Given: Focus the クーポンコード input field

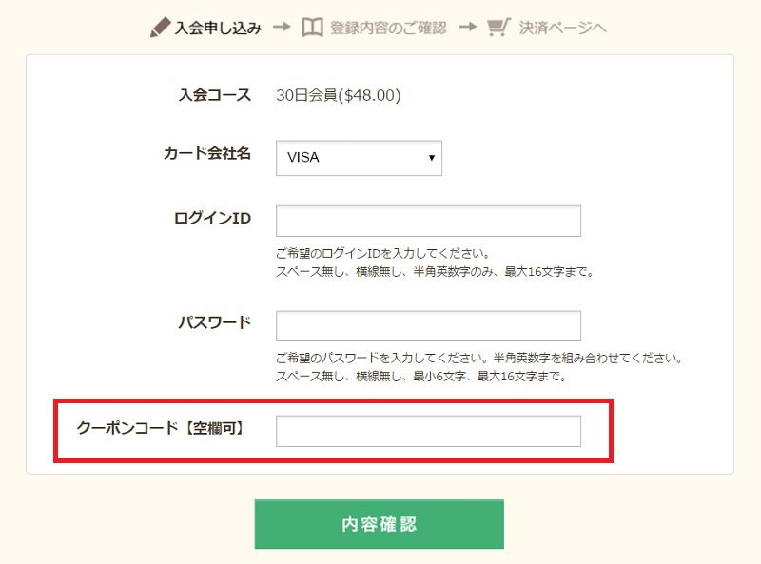Looking at the screenshot, I should coord(428,431).
